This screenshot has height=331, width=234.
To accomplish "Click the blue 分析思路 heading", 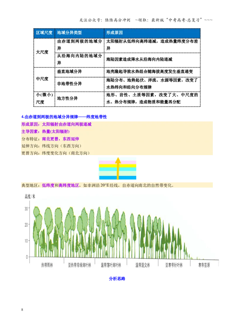I will (x=117, y=279).
